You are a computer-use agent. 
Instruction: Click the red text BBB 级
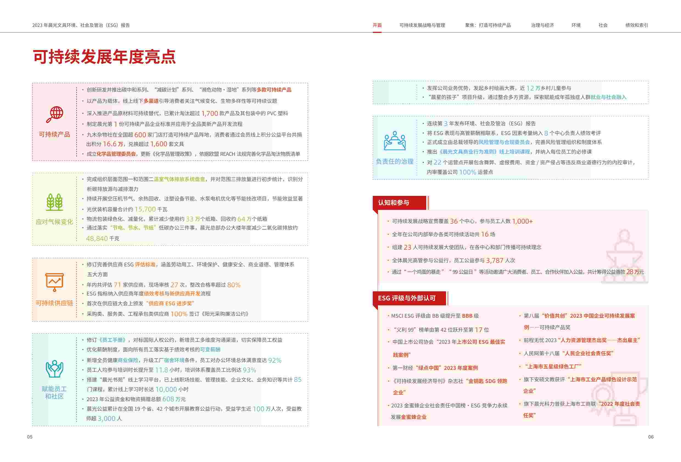point(470,316)
